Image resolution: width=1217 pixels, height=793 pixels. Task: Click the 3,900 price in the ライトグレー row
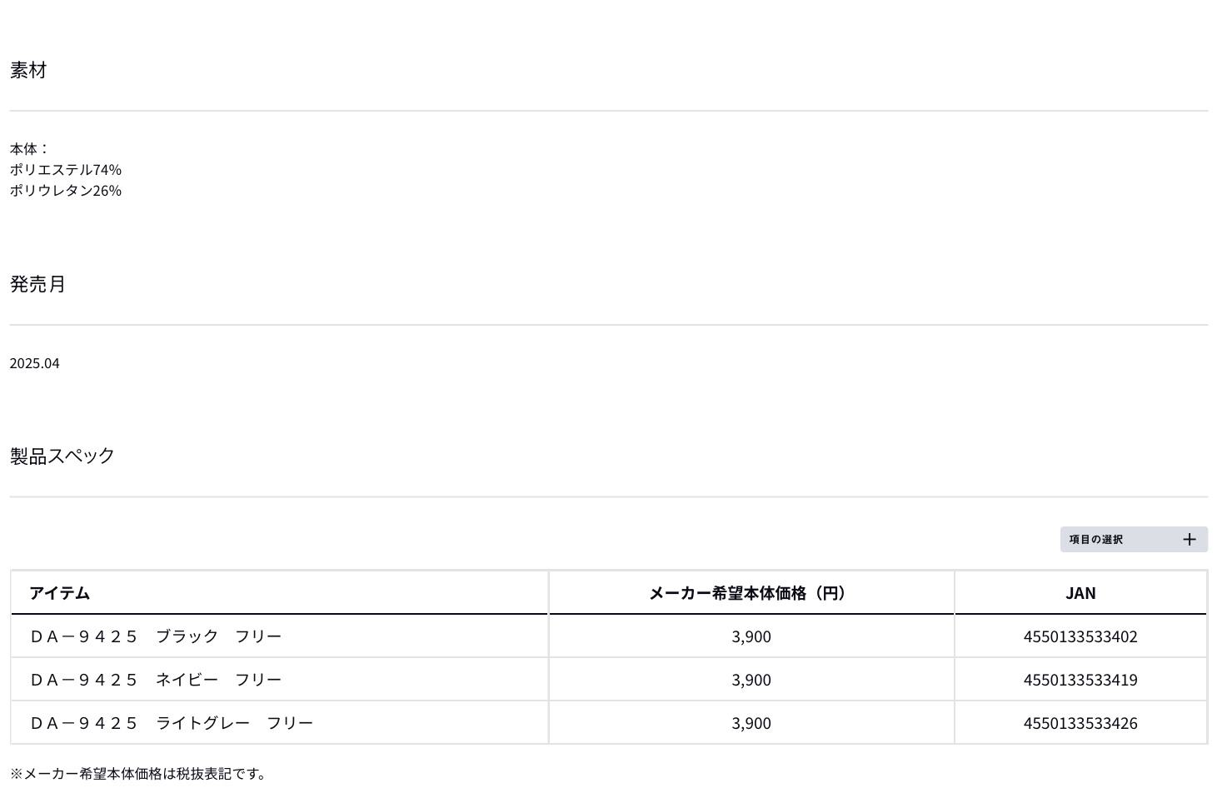pyautogui.click(x=751, y=723)
